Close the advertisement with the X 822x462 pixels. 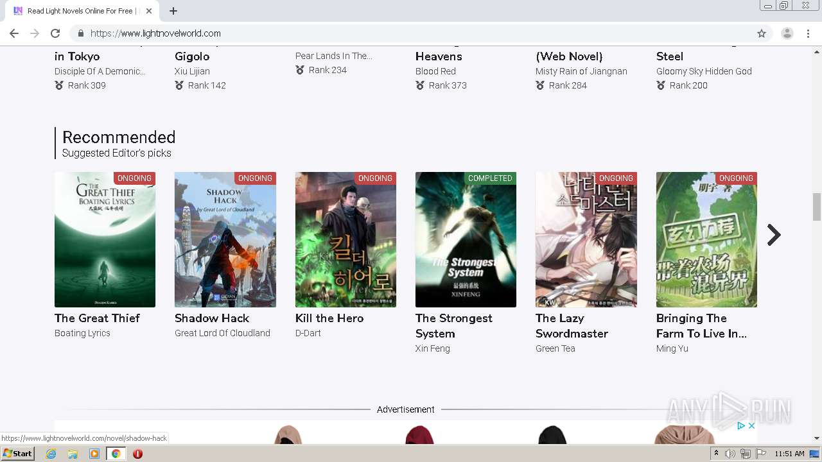coord(751,425)
